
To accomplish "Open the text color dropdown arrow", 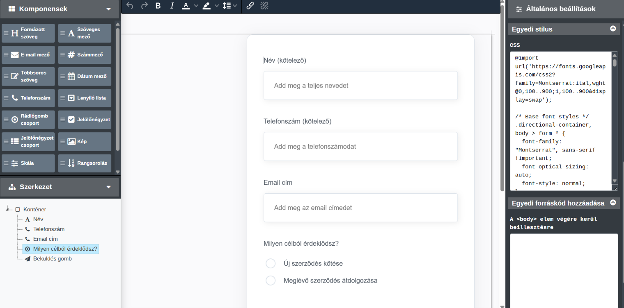I will pyautogui.click(x=196, y=6).
